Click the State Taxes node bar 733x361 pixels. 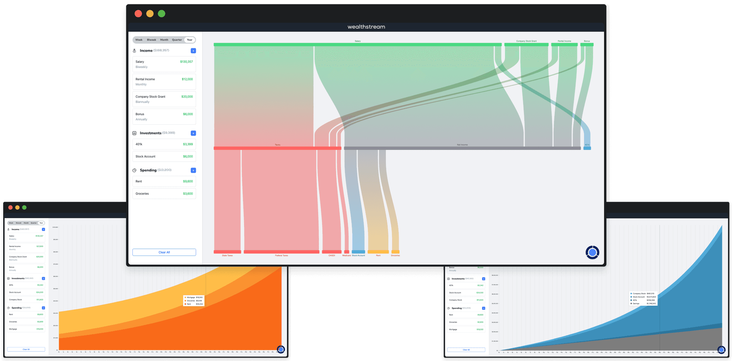227,252
